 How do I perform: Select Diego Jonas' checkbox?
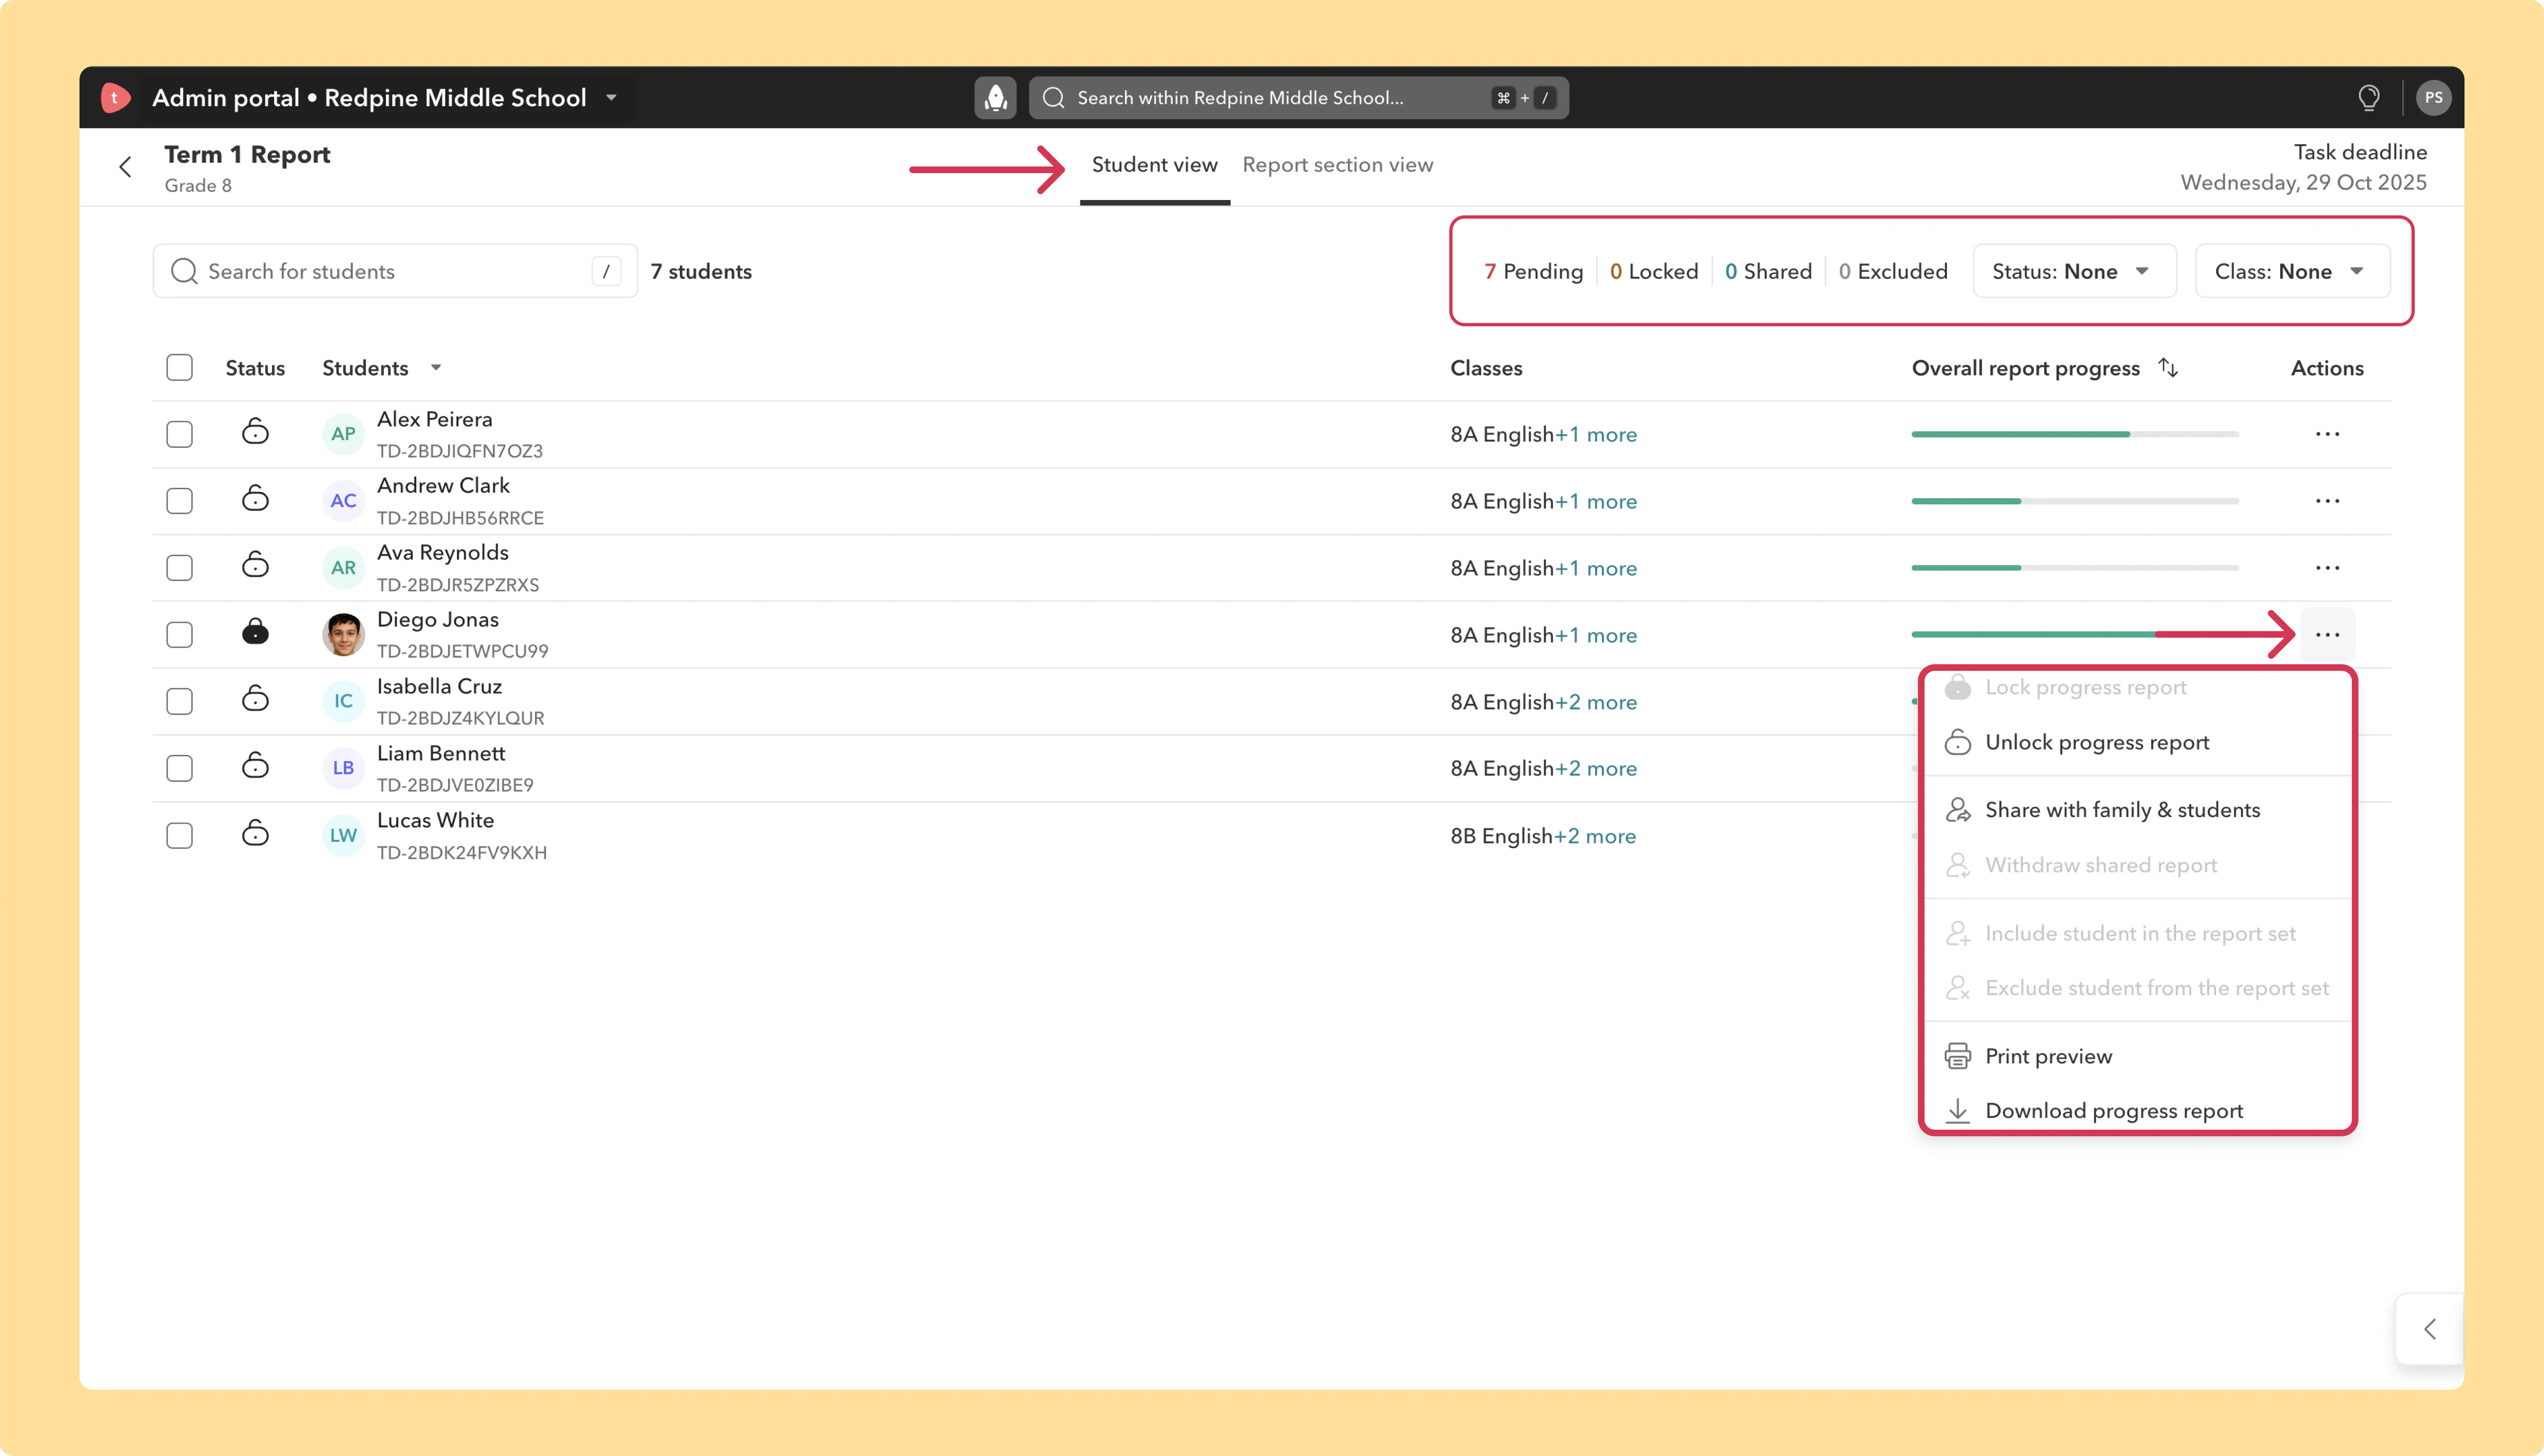180,635
